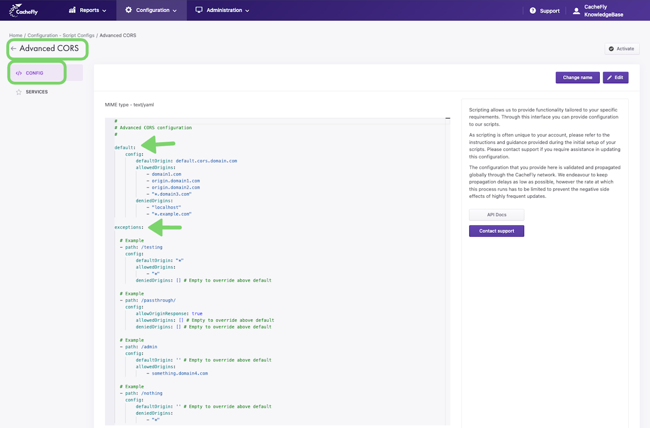
Task: Switch to the SERVICES sidebar tab
Action: pyautogui.click(x=37, y=92)
